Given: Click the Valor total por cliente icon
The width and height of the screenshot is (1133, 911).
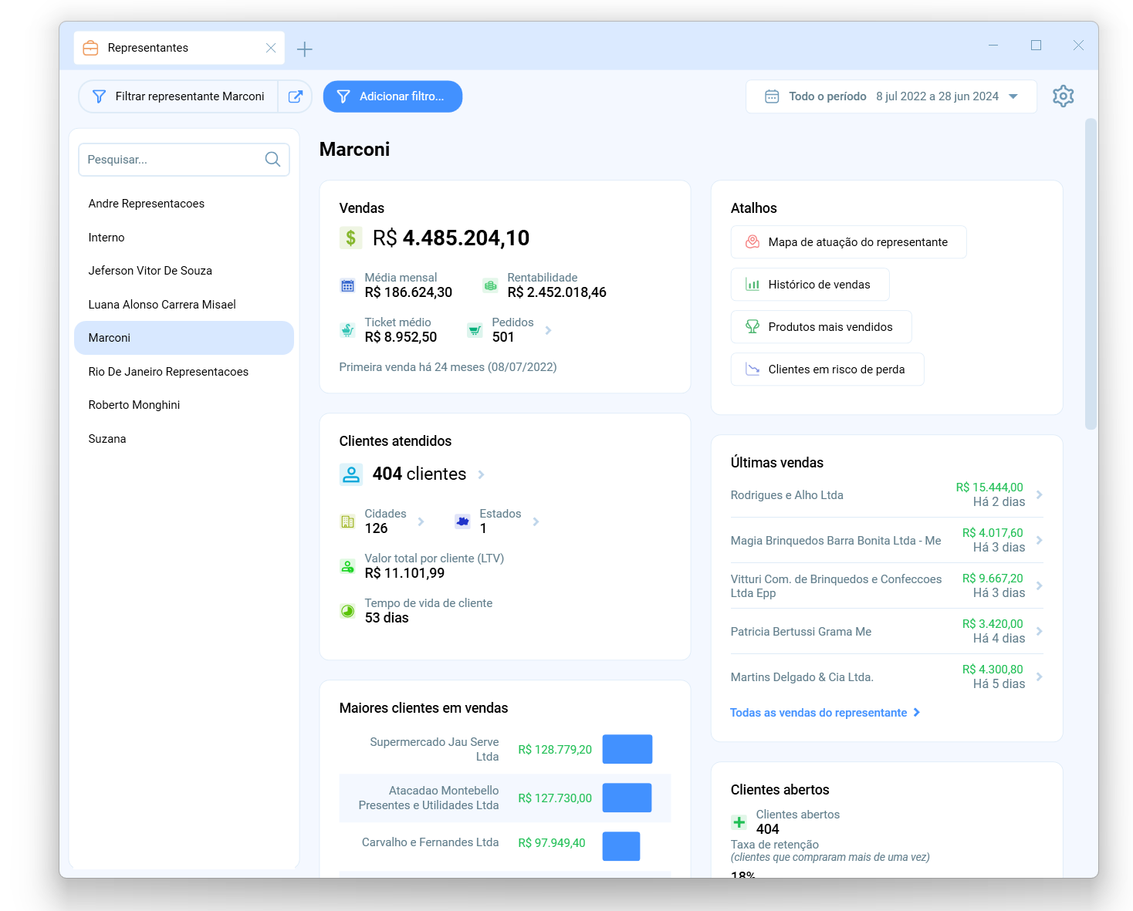Looking at the screenshot, I should [347, 566].
